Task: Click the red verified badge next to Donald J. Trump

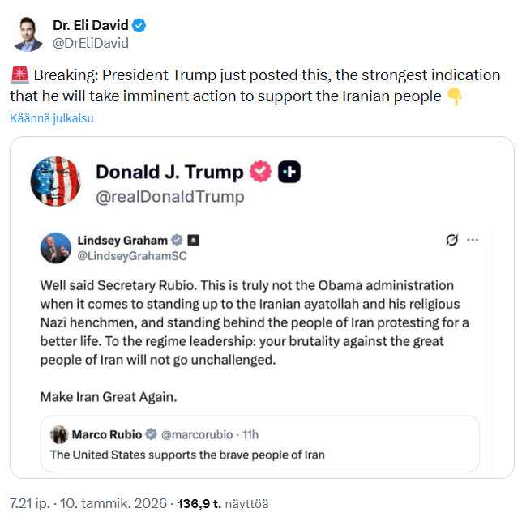Action: (x=260, y=172)
